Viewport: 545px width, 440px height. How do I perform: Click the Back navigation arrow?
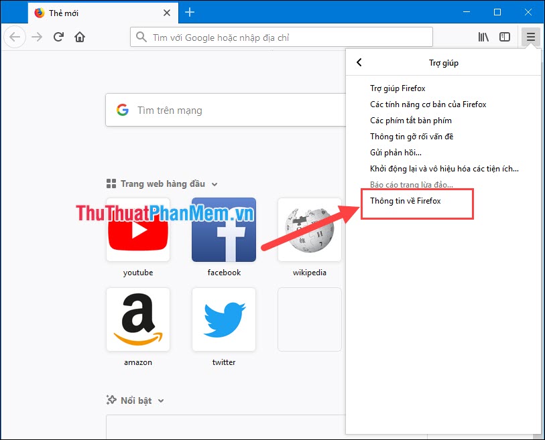click(15, 37)
